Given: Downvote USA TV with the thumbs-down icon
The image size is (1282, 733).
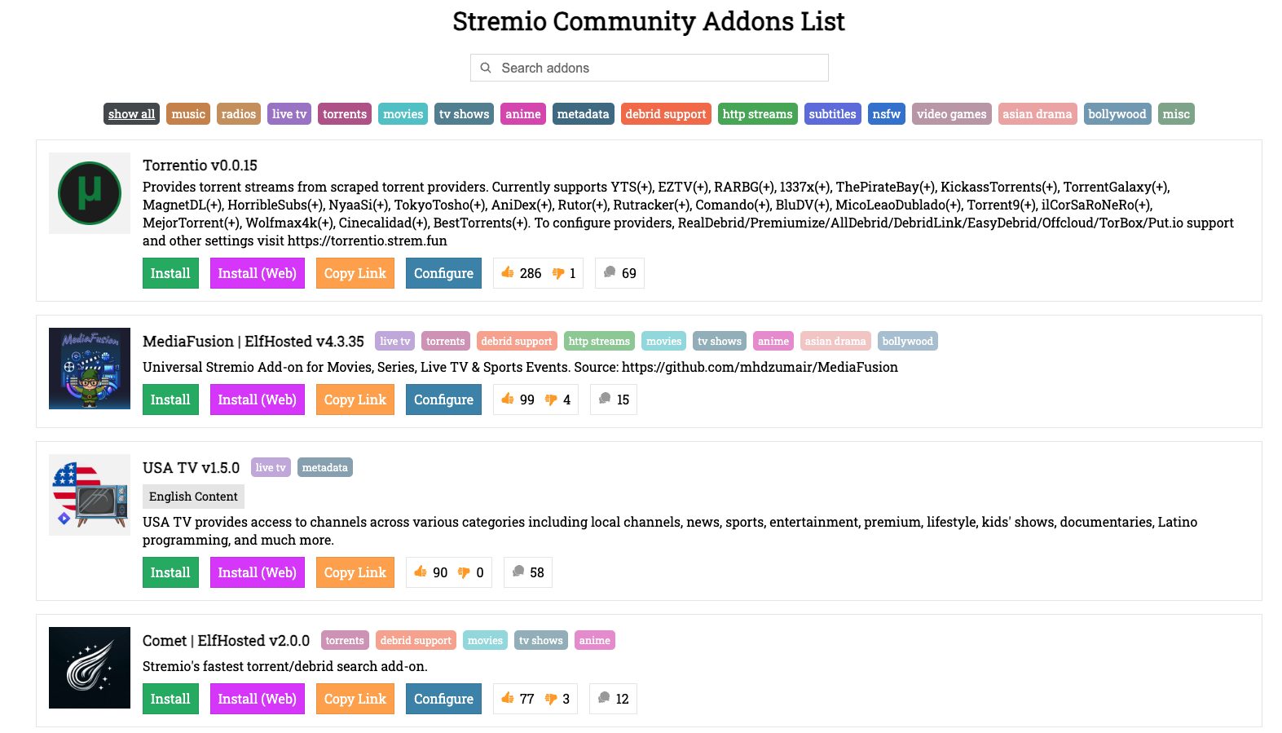Looking at the screenshot, I should click(x=464, y=572).
